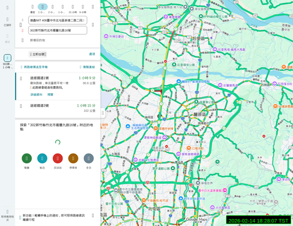Viewport: 293px width, 226px height.
Task: Close the directions panel with the X icon
Action: (x=93, y=7)
